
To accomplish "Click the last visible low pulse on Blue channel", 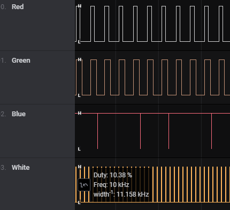I will [x=211, y=131].
